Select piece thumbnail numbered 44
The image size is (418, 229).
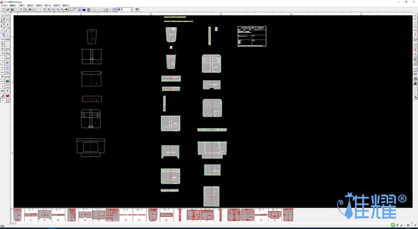(44, 214)
